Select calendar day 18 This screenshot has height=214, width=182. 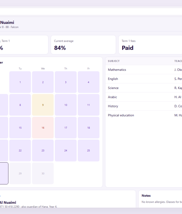tap(89, 128)
